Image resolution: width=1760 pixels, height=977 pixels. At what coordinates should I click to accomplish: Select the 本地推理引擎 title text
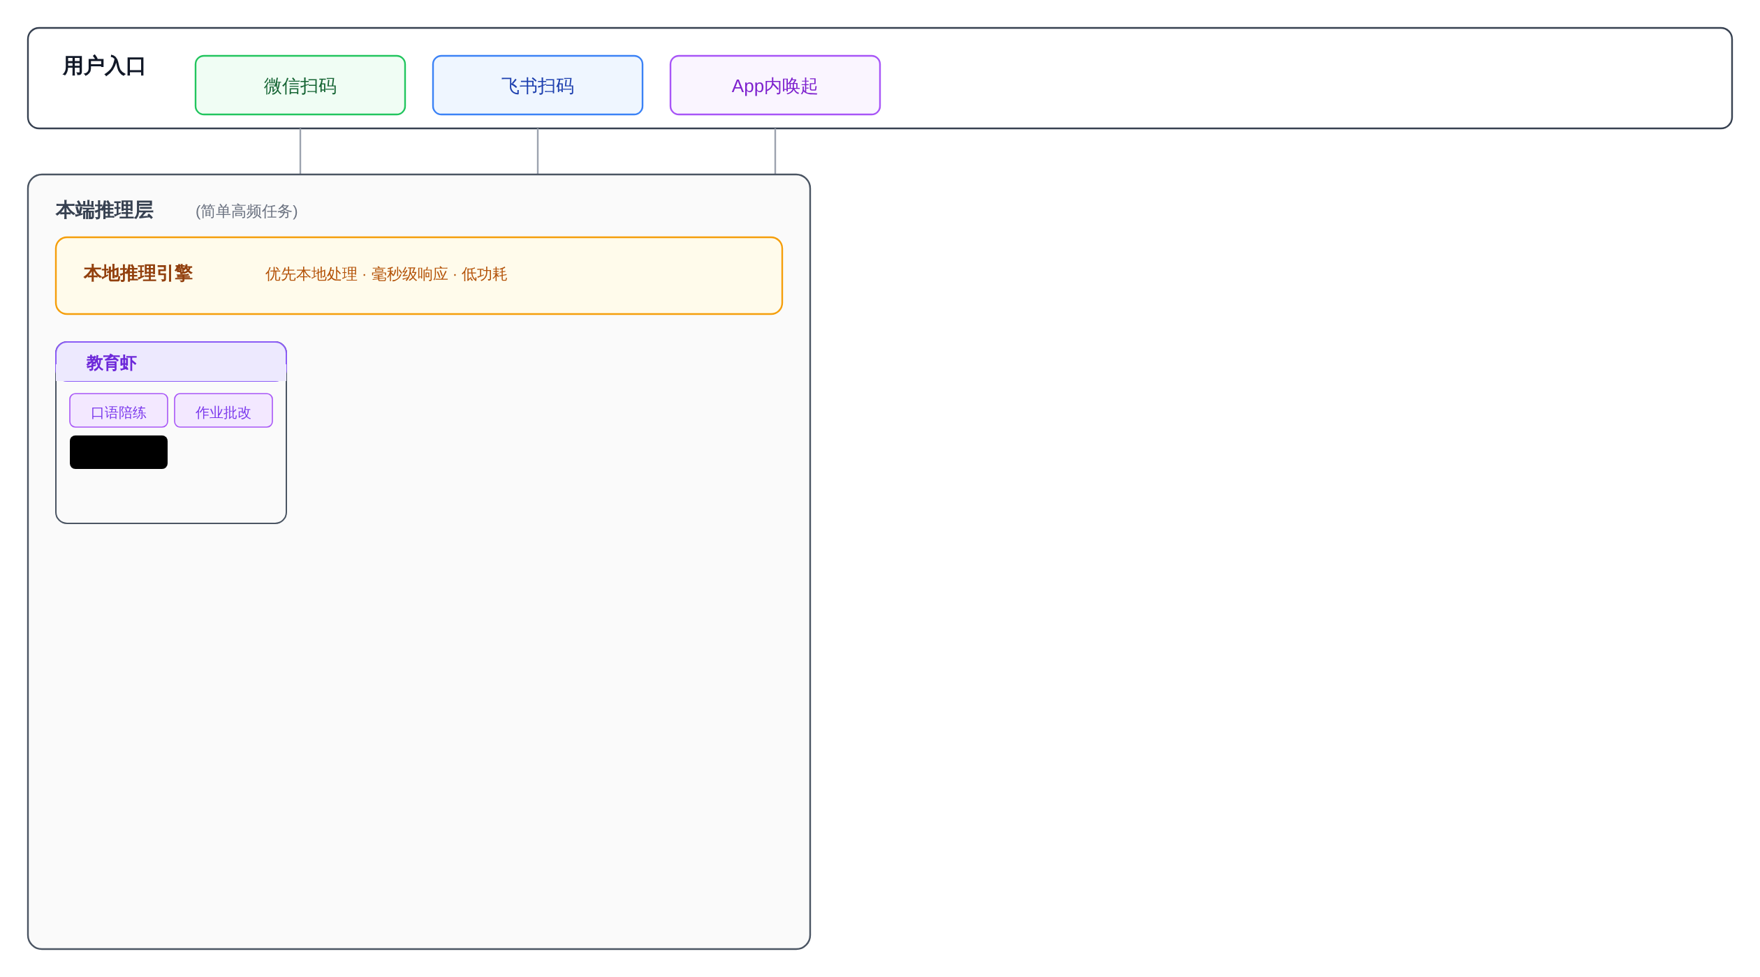click(138, 274)
